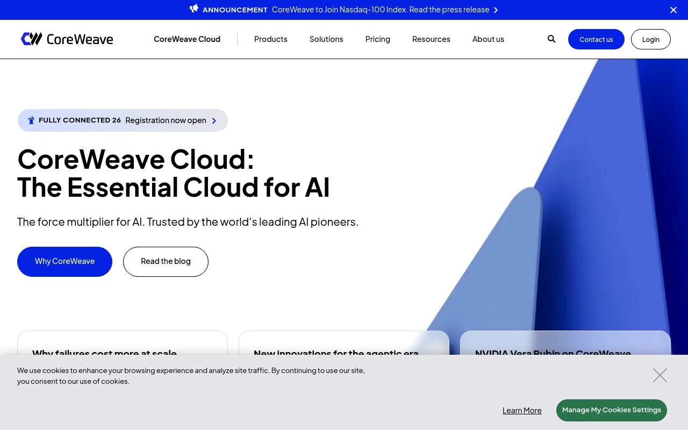Open the search magnifier icon

click(551, 39)
